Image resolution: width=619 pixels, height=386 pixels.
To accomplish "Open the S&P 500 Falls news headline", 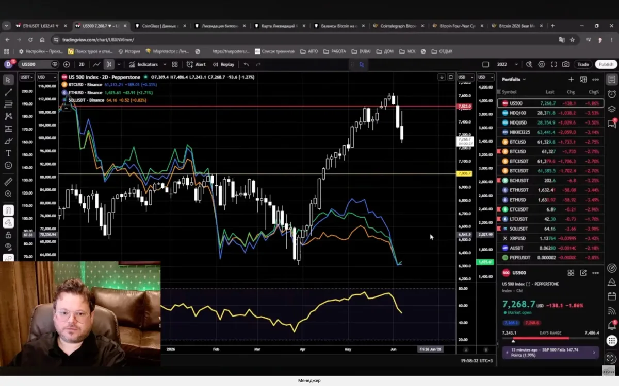I will [x=549, y=352].
